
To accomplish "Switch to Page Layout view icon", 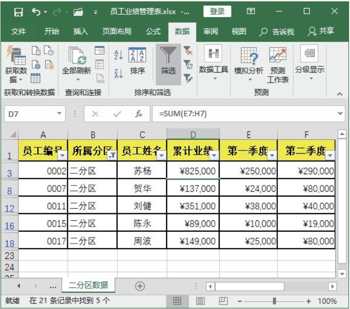I will [200, 301].
